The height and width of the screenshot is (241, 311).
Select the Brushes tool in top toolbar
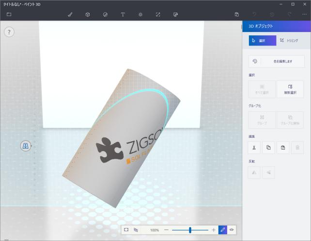[x=70, y=15]
